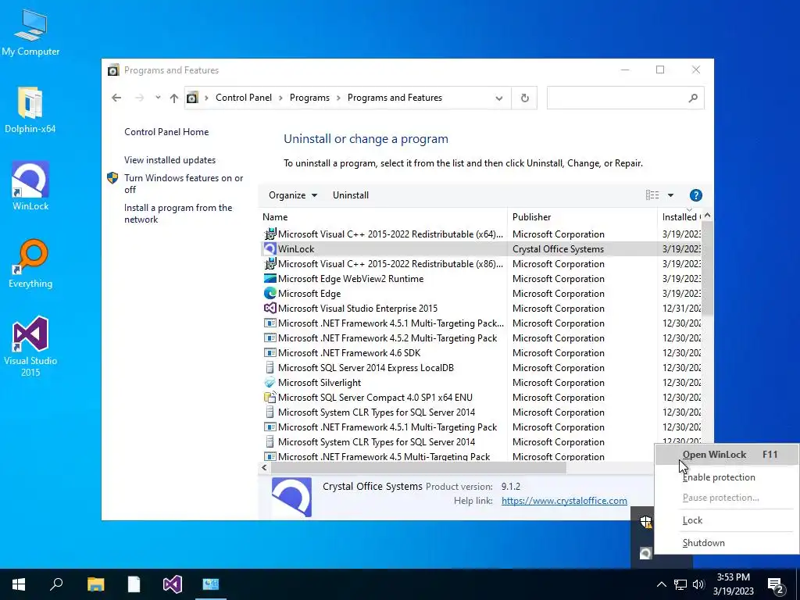Click the search magnifier in search box

click(693, 98)
